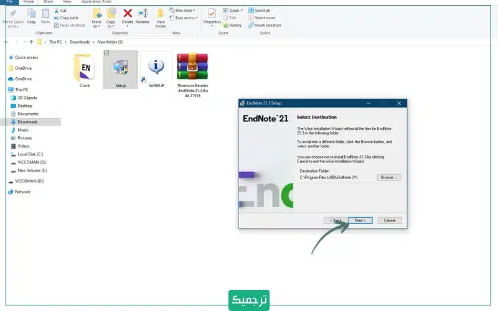The height and width of the screenshot is (311, 498).
Task: Open the Copy to dropdown
Action: pos(111,19)
